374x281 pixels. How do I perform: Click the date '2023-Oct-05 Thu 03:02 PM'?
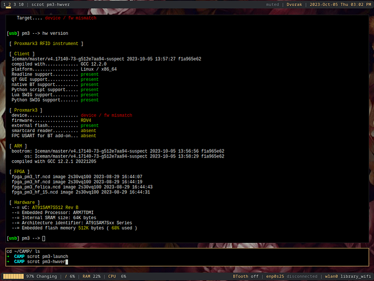tap(340, 4)
